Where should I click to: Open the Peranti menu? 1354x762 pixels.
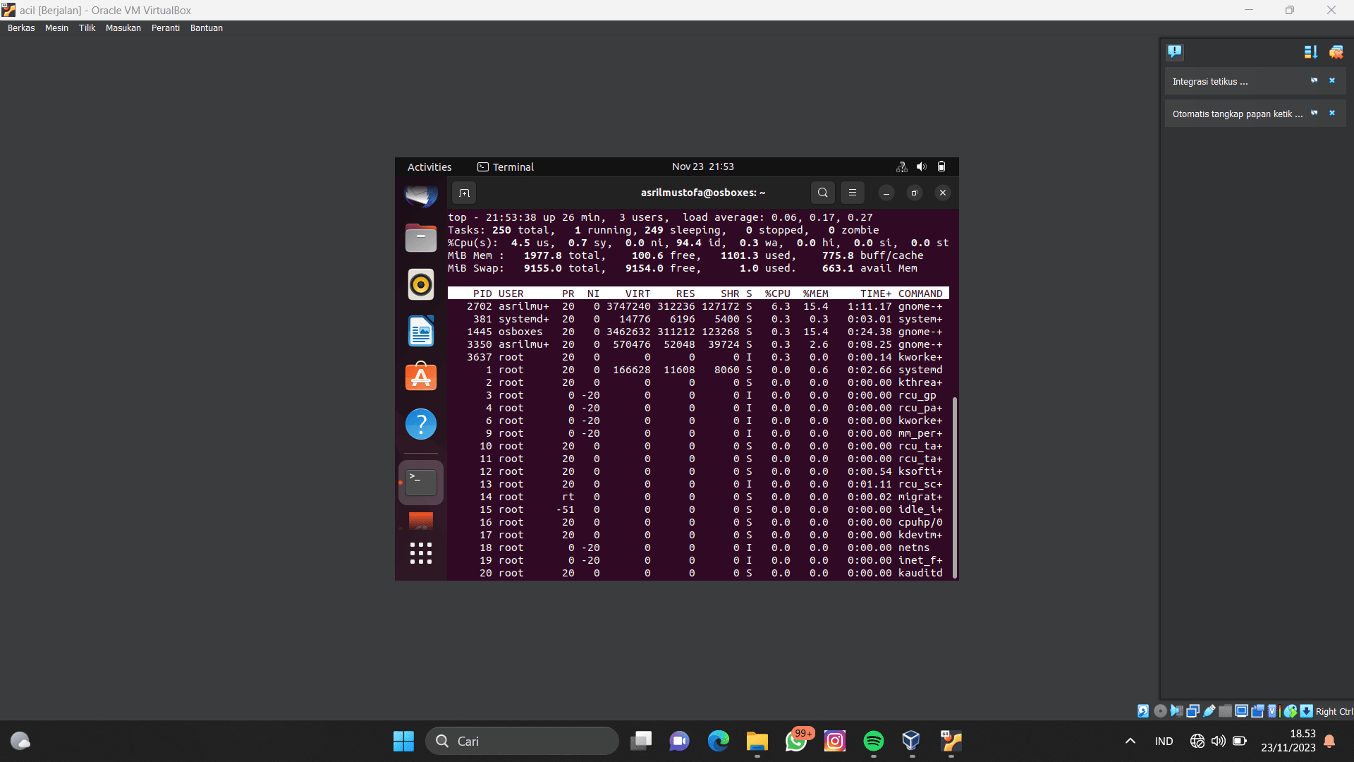click(x=166, y=28)
